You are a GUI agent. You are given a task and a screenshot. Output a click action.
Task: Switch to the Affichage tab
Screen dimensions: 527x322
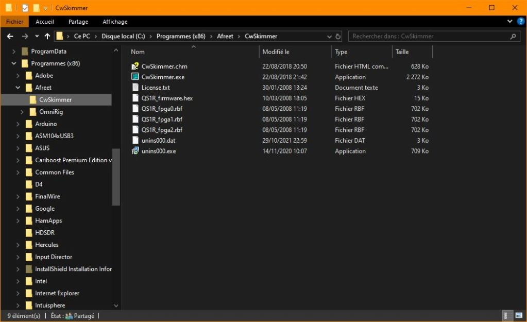tap(115, 22)
